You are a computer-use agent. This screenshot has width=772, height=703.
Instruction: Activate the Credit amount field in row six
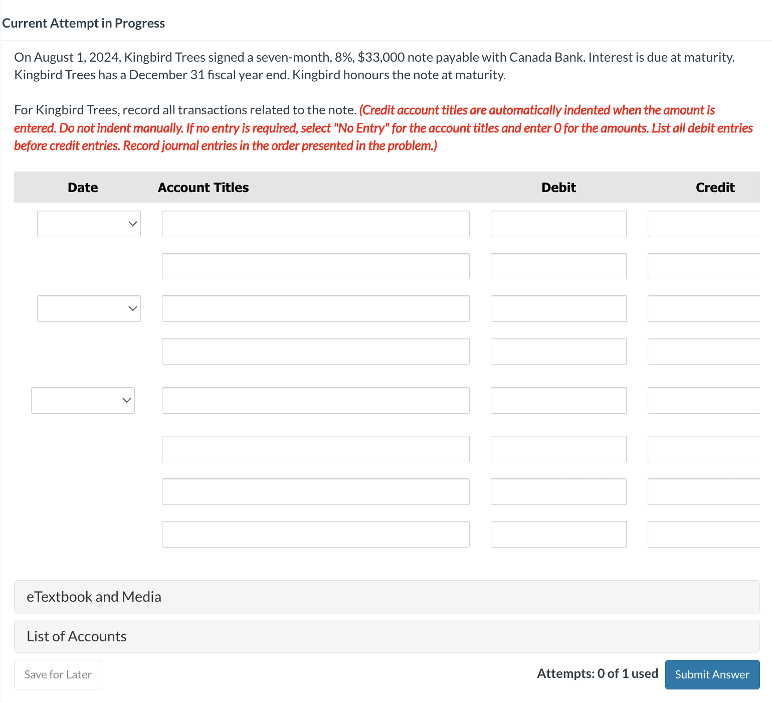pos(704,449)
